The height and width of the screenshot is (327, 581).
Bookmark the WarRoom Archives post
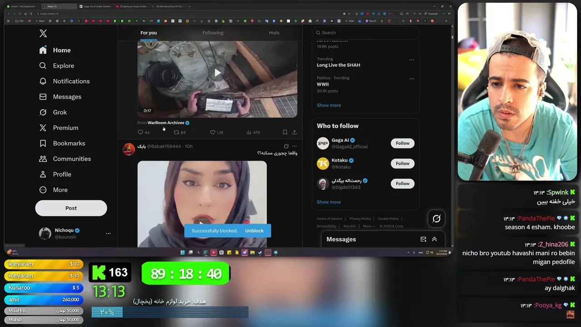click(x=285, y=132)
